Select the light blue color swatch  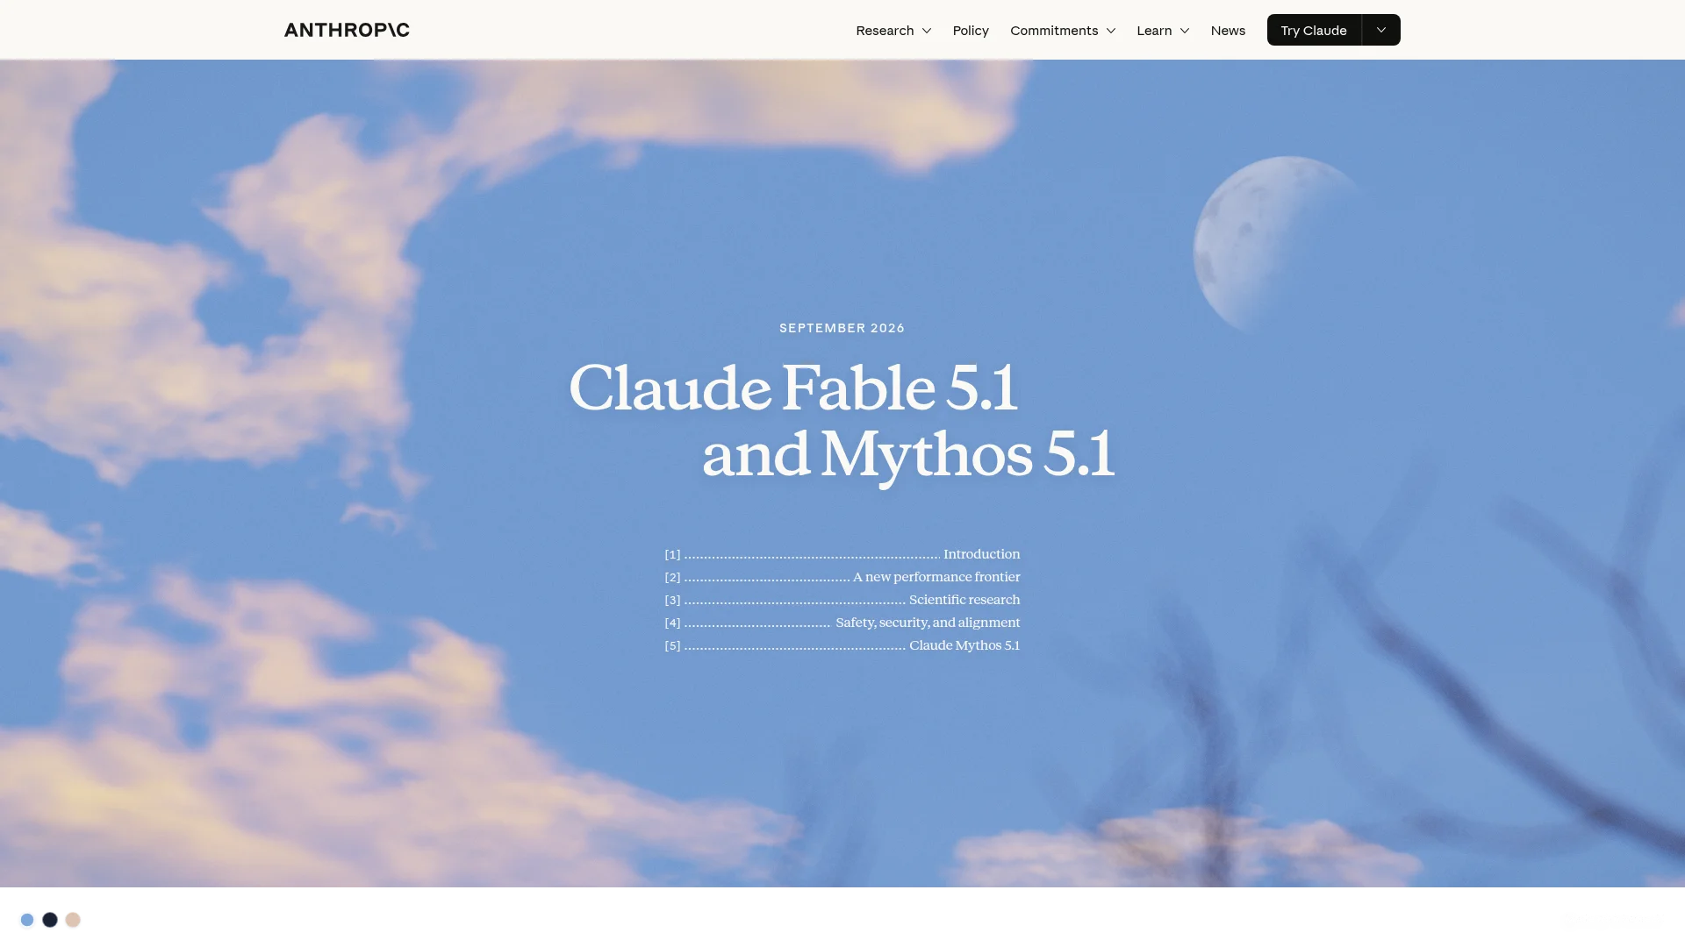[x=27, y=920]
